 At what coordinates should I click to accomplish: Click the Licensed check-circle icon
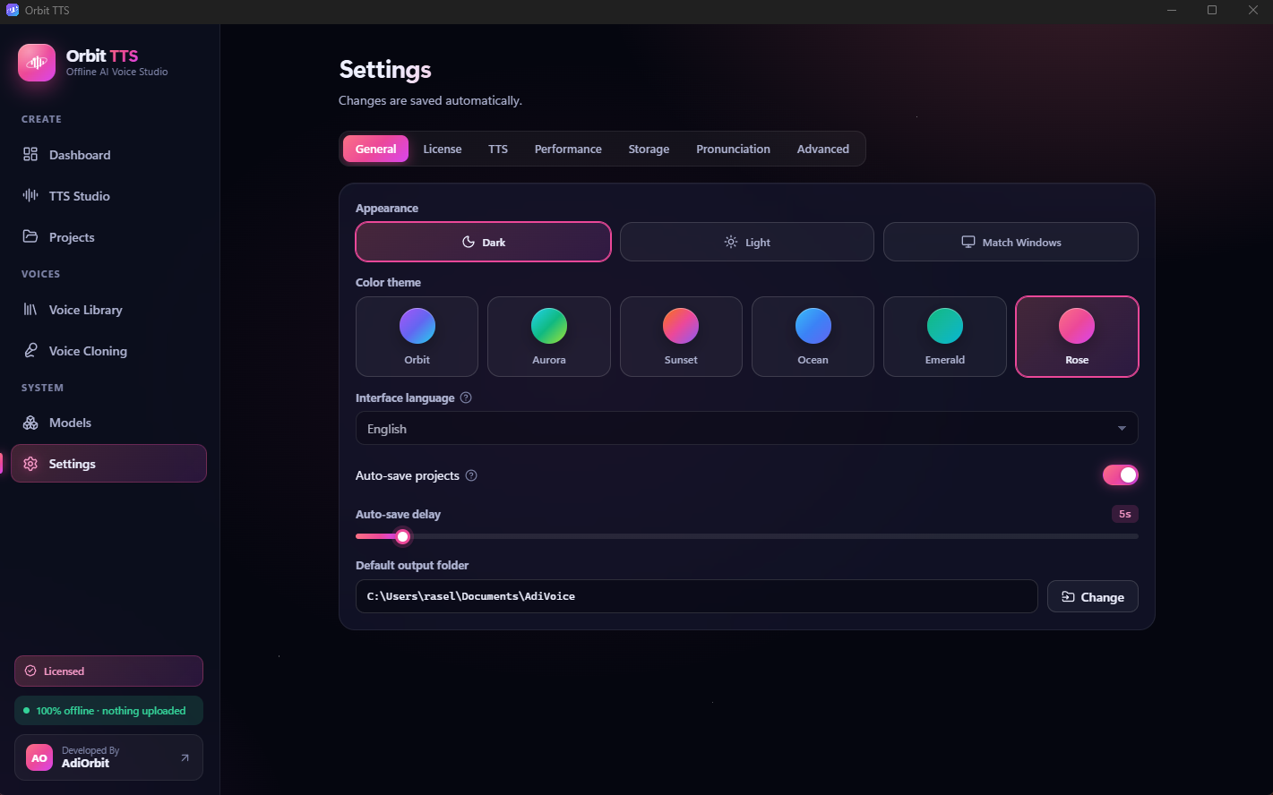click(x=30, y=671)
